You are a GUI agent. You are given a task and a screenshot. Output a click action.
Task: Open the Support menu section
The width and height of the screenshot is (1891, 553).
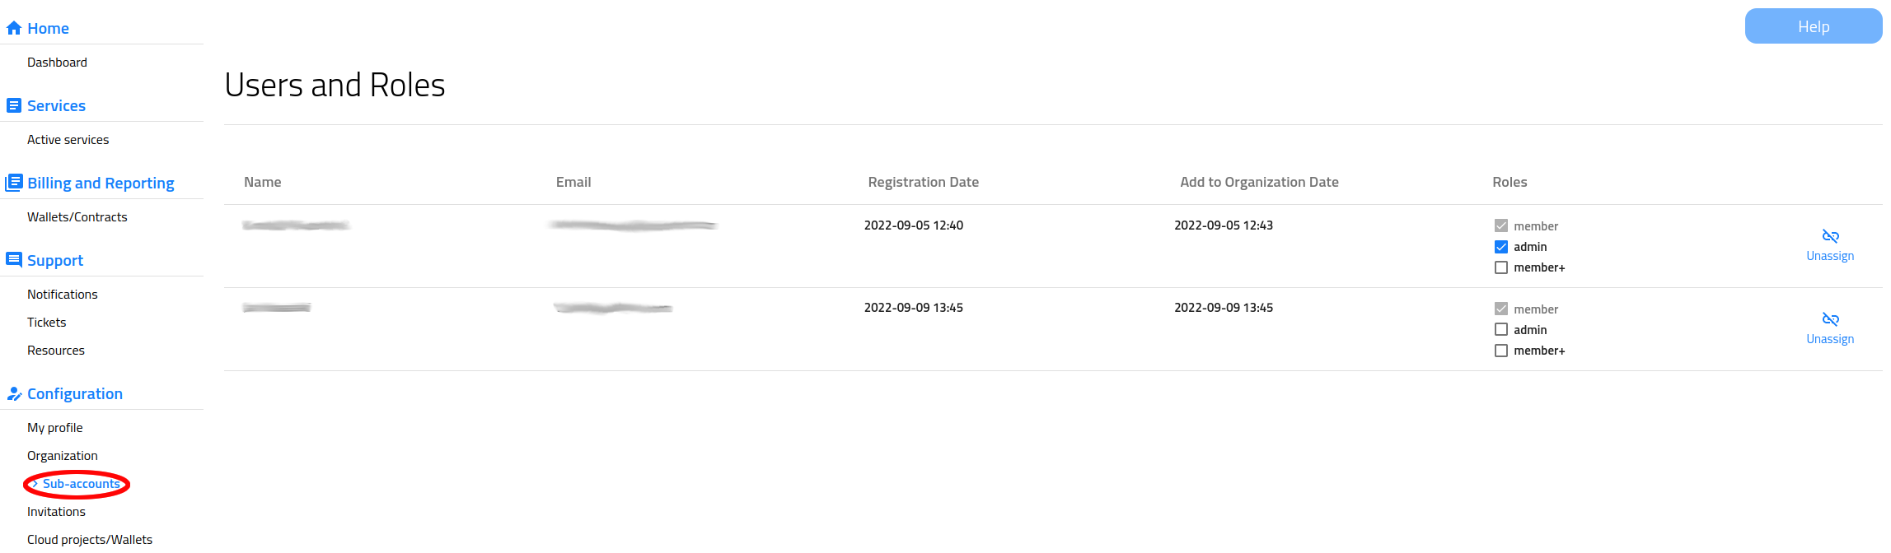[54, 259]
